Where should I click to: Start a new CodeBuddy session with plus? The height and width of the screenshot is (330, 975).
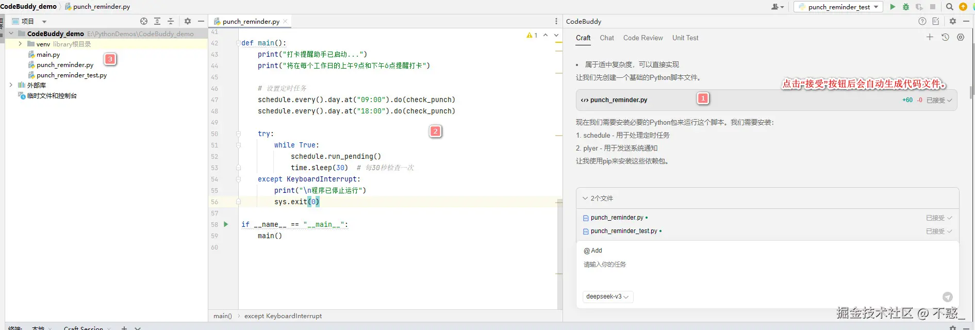pyautogui.click(x=930, y=37)
